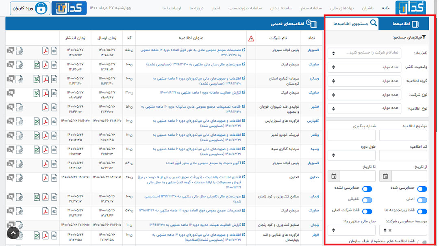Open PDF icon in وسپه row
This screenshot has height=246, width=439.
click(46, 150)
